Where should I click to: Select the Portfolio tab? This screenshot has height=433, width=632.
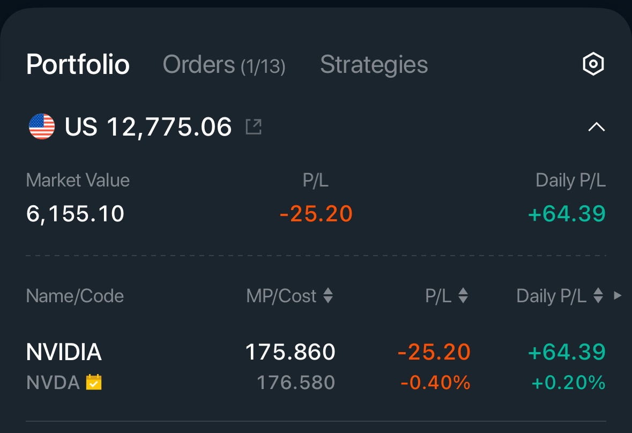[x=78, y=64]
